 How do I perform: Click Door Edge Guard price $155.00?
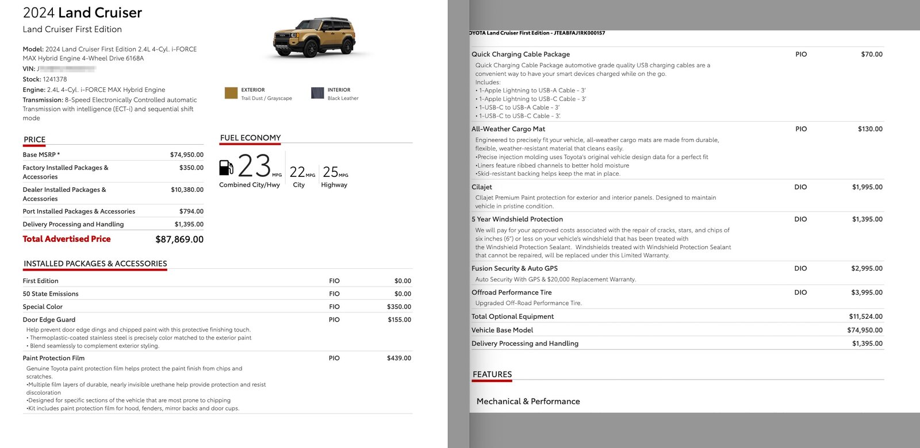pyautogui.click(x=400, y=319)
